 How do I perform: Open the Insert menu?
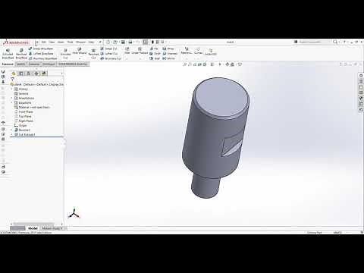pyautogui.click(x=61, y=42)
